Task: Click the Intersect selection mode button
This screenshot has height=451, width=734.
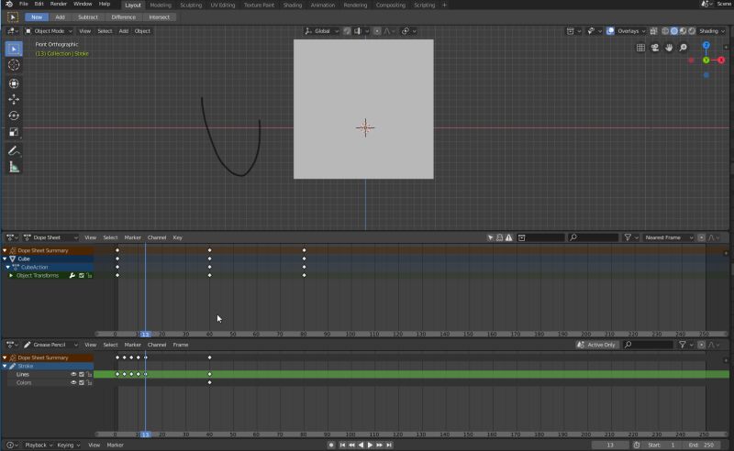Action: click(x=159, y=17)
